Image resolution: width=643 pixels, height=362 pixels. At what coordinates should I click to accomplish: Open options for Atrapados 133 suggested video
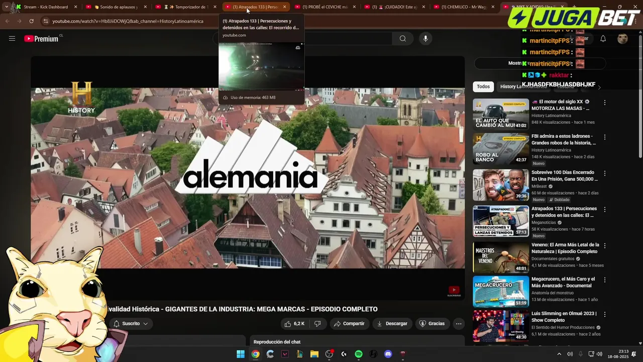pos(605,209)
